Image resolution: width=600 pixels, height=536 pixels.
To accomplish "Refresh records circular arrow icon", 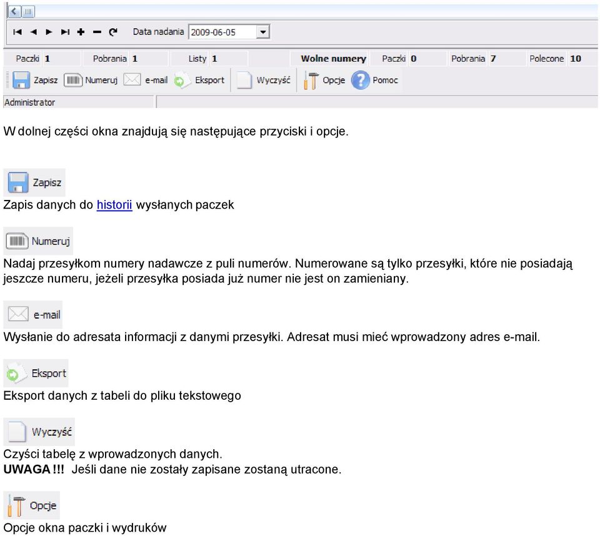I will [x=113, y=32].
